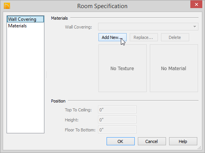
Task: Open the Materials panel in the list
Action: pyautogui.click(x=17, y=26)
